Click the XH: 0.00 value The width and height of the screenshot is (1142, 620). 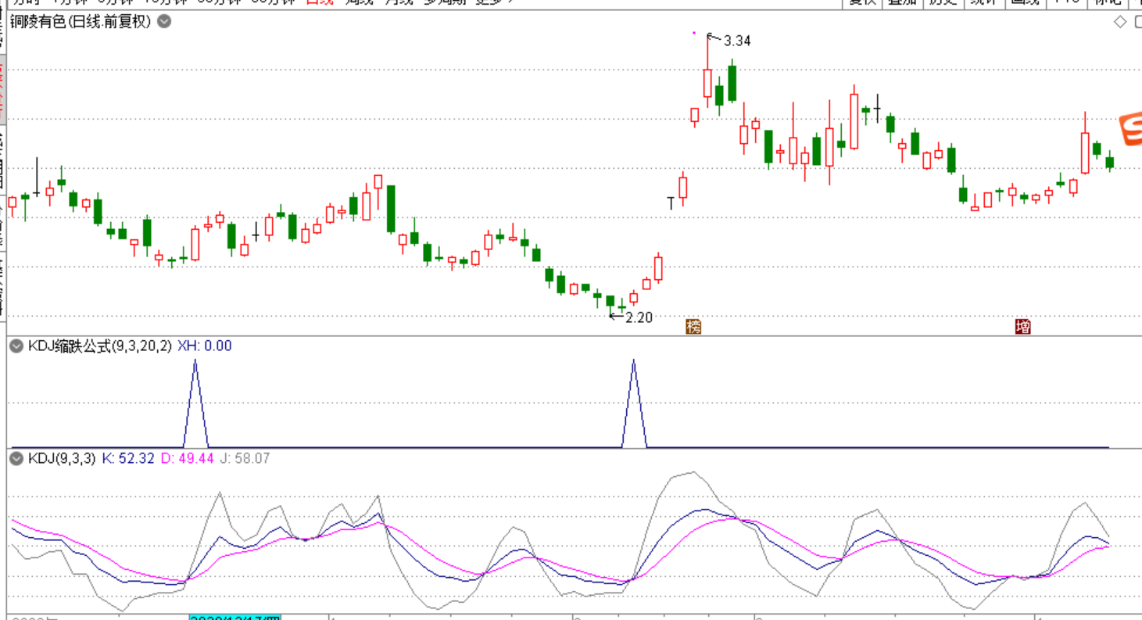[205, 346]
